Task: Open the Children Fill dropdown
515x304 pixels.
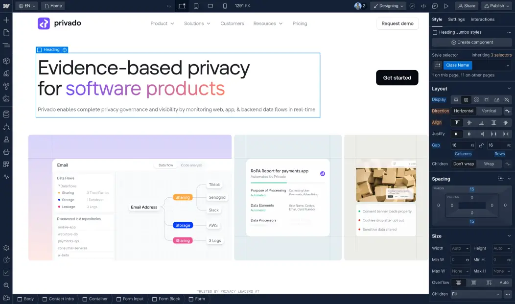Action: (x=476, y=294)
